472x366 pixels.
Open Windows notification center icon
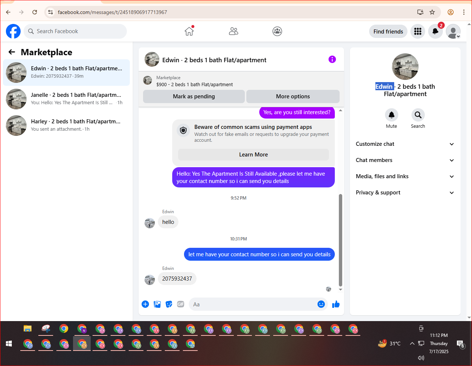(x=461, y=344)
